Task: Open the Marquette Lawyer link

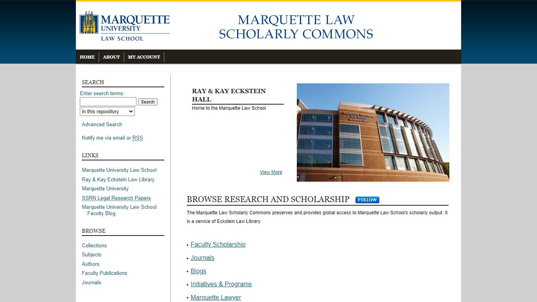Action: point(216,298)
